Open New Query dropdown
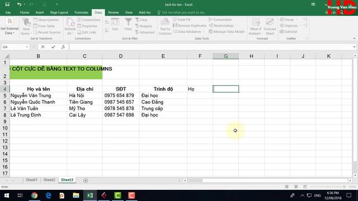This screenshot has height=201, width=358. (26, 27)
